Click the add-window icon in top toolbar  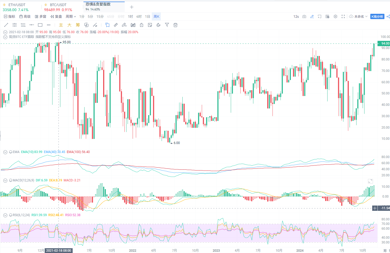320,16
